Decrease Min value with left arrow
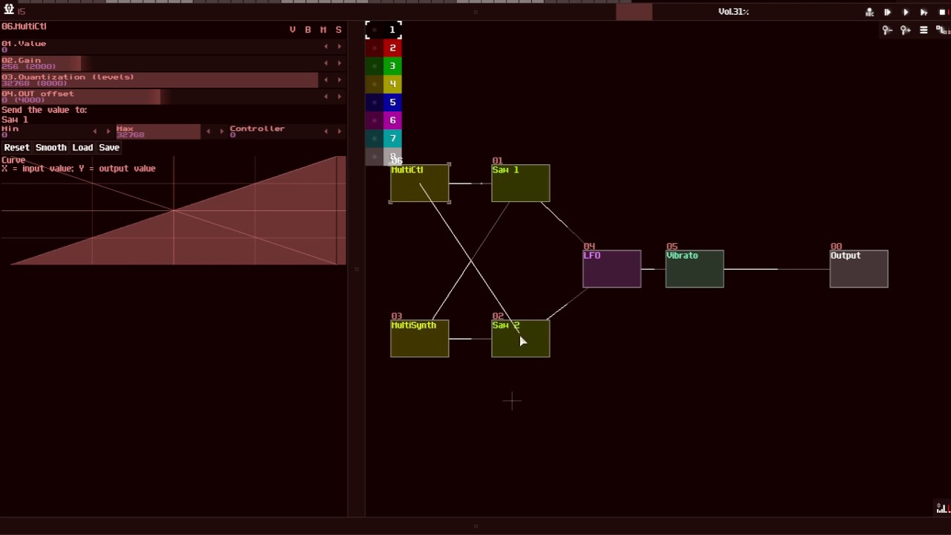951x535 pixels. 94,132
